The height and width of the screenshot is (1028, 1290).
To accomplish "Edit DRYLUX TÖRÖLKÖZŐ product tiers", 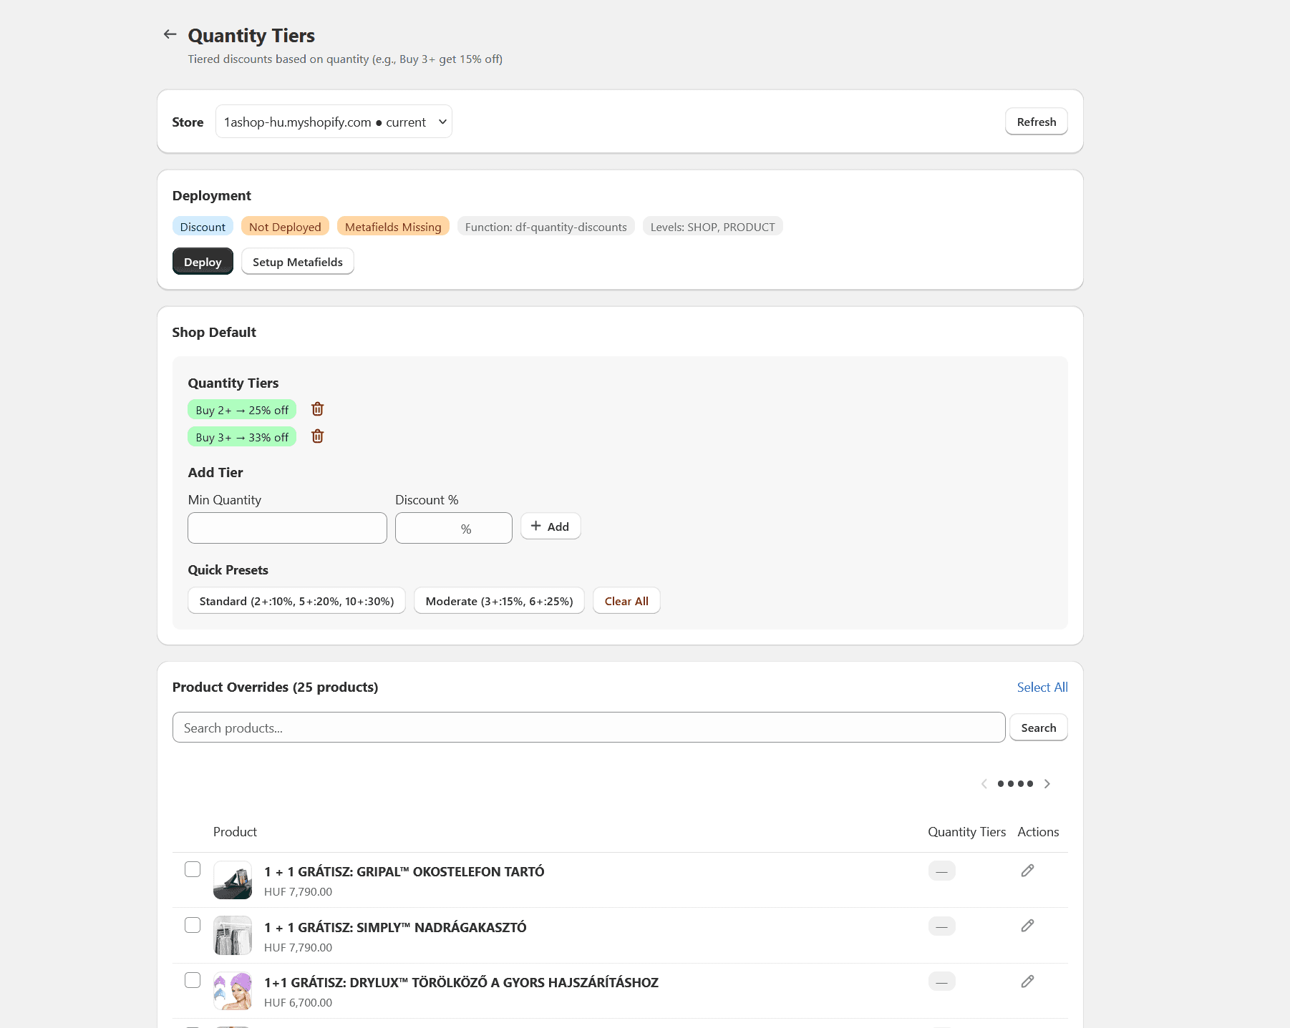I will click(x=1027, y=982).
